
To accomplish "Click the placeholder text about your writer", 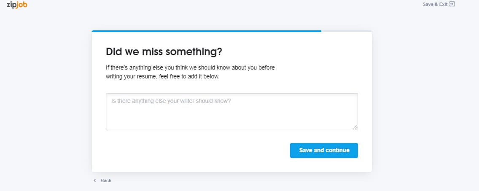I will tap(171, 100).
